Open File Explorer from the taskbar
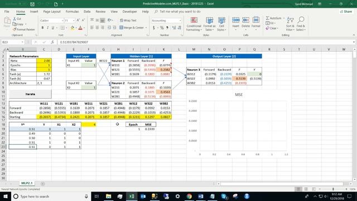357x201 pixels. click(108, 196)
